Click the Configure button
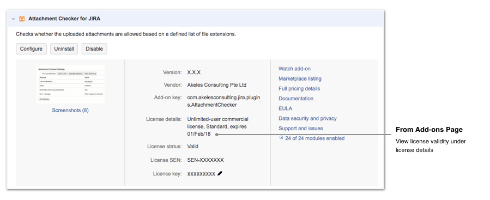The image size is (490, 200). [x=31, y=49]
